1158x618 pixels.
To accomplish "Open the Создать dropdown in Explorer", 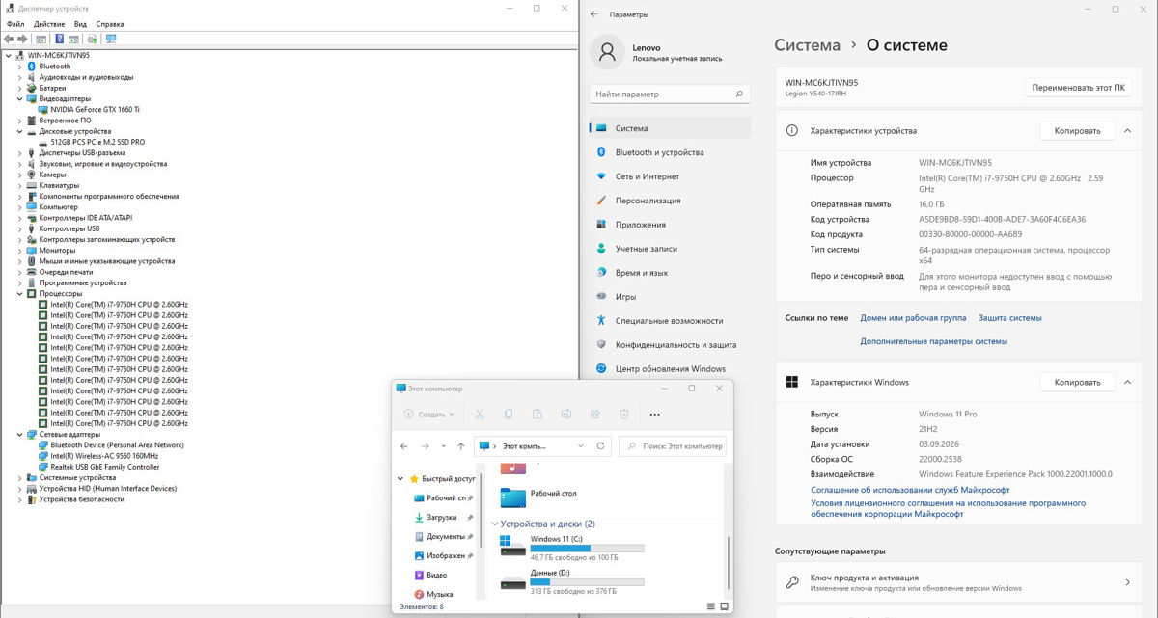I will pyautogui.click(x=429, y=415).
